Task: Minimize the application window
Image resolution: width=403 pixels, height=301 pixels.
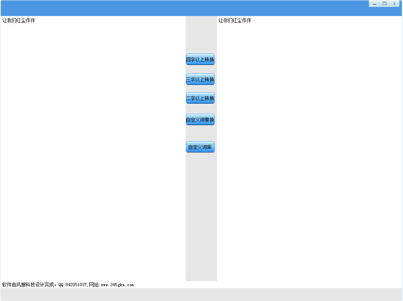Action: pos(374,4)
